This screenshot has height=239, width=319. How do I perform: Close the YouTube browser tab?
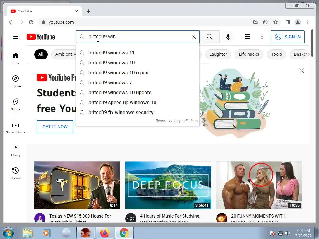click(x=77, y=11)
